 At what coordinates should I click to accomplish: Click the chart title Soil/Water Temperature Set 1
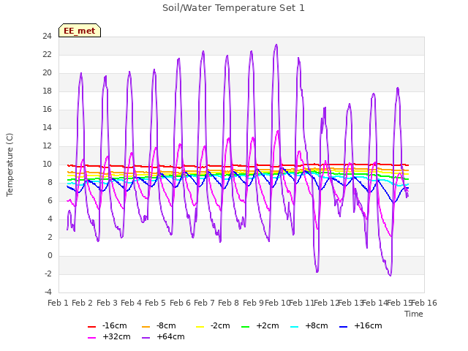pyautogui.click(x=233, y=8)
